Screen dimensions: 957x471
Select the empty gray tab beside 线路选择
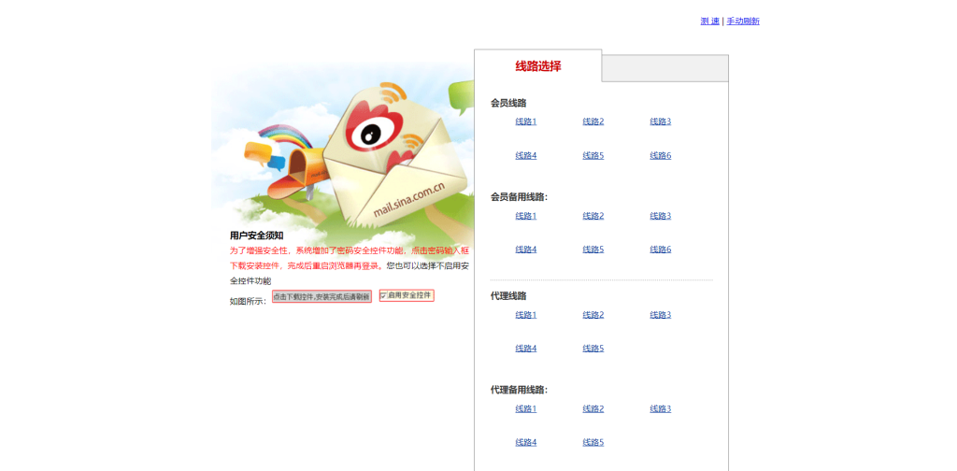(665, 68)
